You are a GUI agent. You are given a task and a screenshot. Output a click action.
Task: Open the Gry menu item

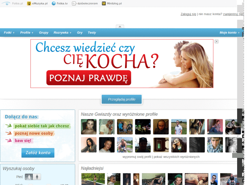coord(80,33)
